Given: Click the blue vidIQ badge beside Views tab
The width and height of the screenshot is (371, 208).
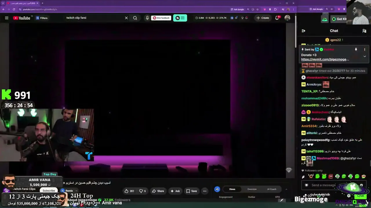Looking at the screenshot, I should [217, 189].
